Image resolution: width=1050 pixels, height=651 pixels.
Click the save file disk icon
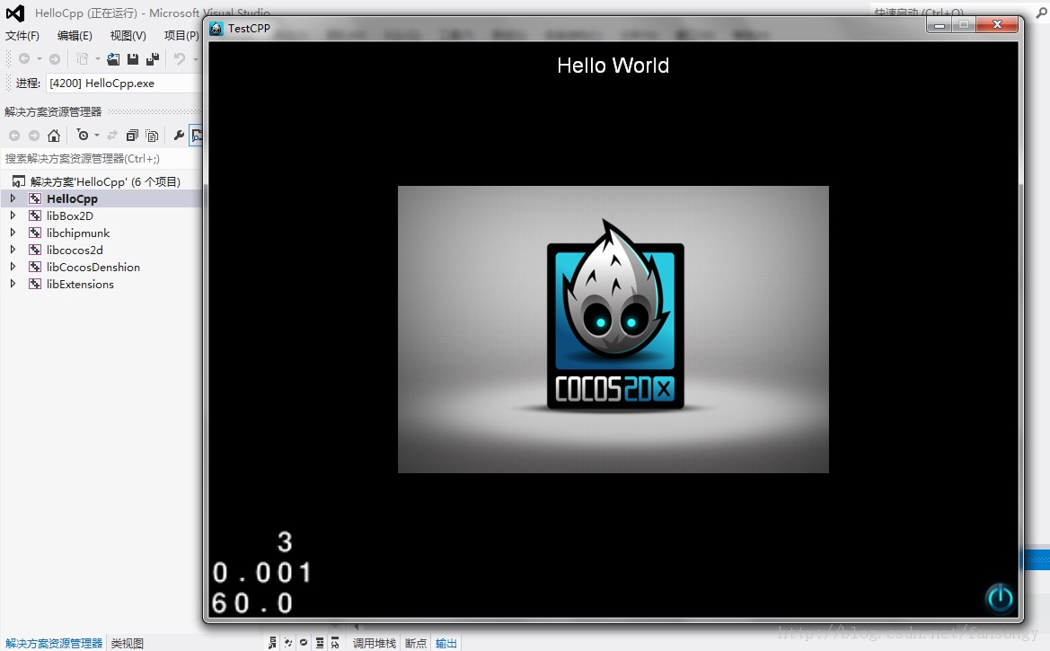133,59
